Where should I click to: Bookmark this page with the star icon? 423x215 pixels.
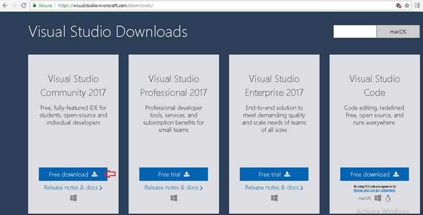[407, 6]
